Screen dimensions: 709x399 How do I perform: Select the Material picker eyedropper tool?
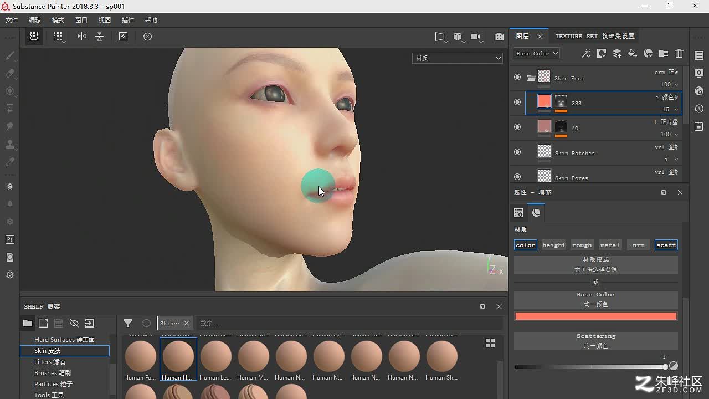click(x=10, y=162)
